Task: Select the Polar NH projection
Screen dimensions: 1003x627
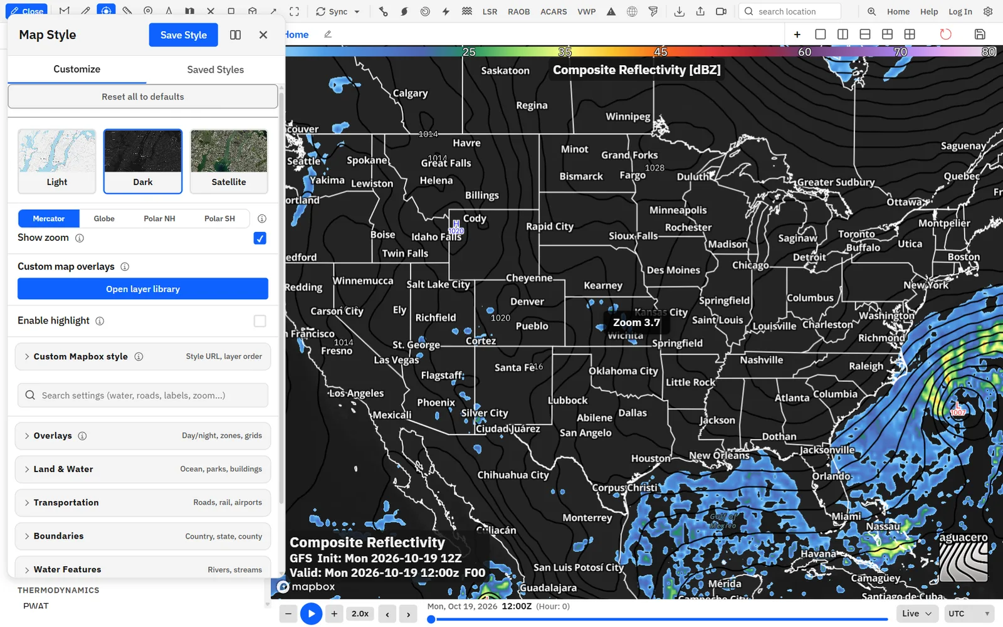Action: pyautogui.click(x=159, y=218)
